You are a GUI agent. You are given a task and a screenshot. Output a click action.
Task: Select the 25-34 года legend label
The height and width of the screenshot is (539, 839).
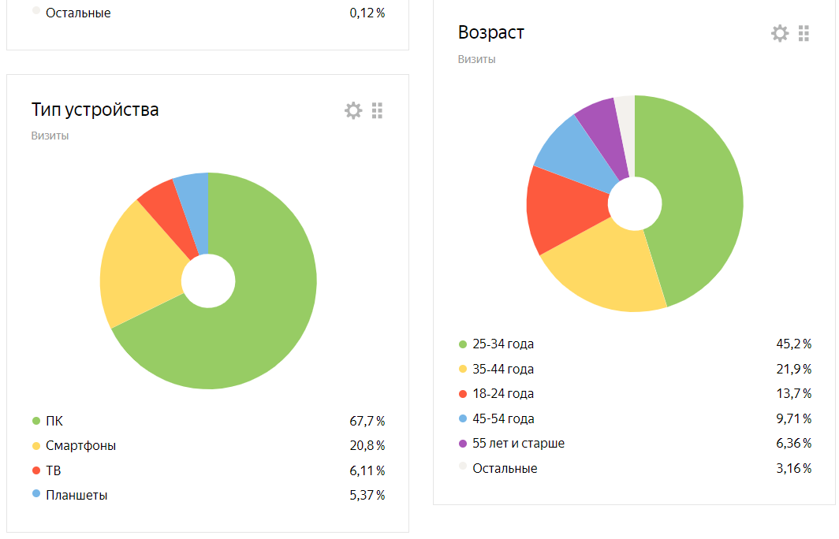(x=503, y=344)
